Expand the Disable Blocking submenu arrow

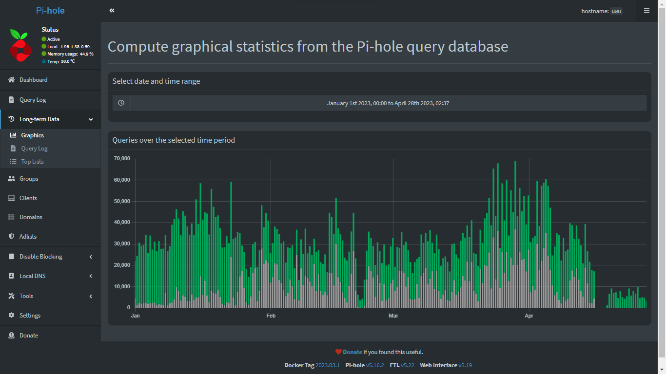[91, 257]
